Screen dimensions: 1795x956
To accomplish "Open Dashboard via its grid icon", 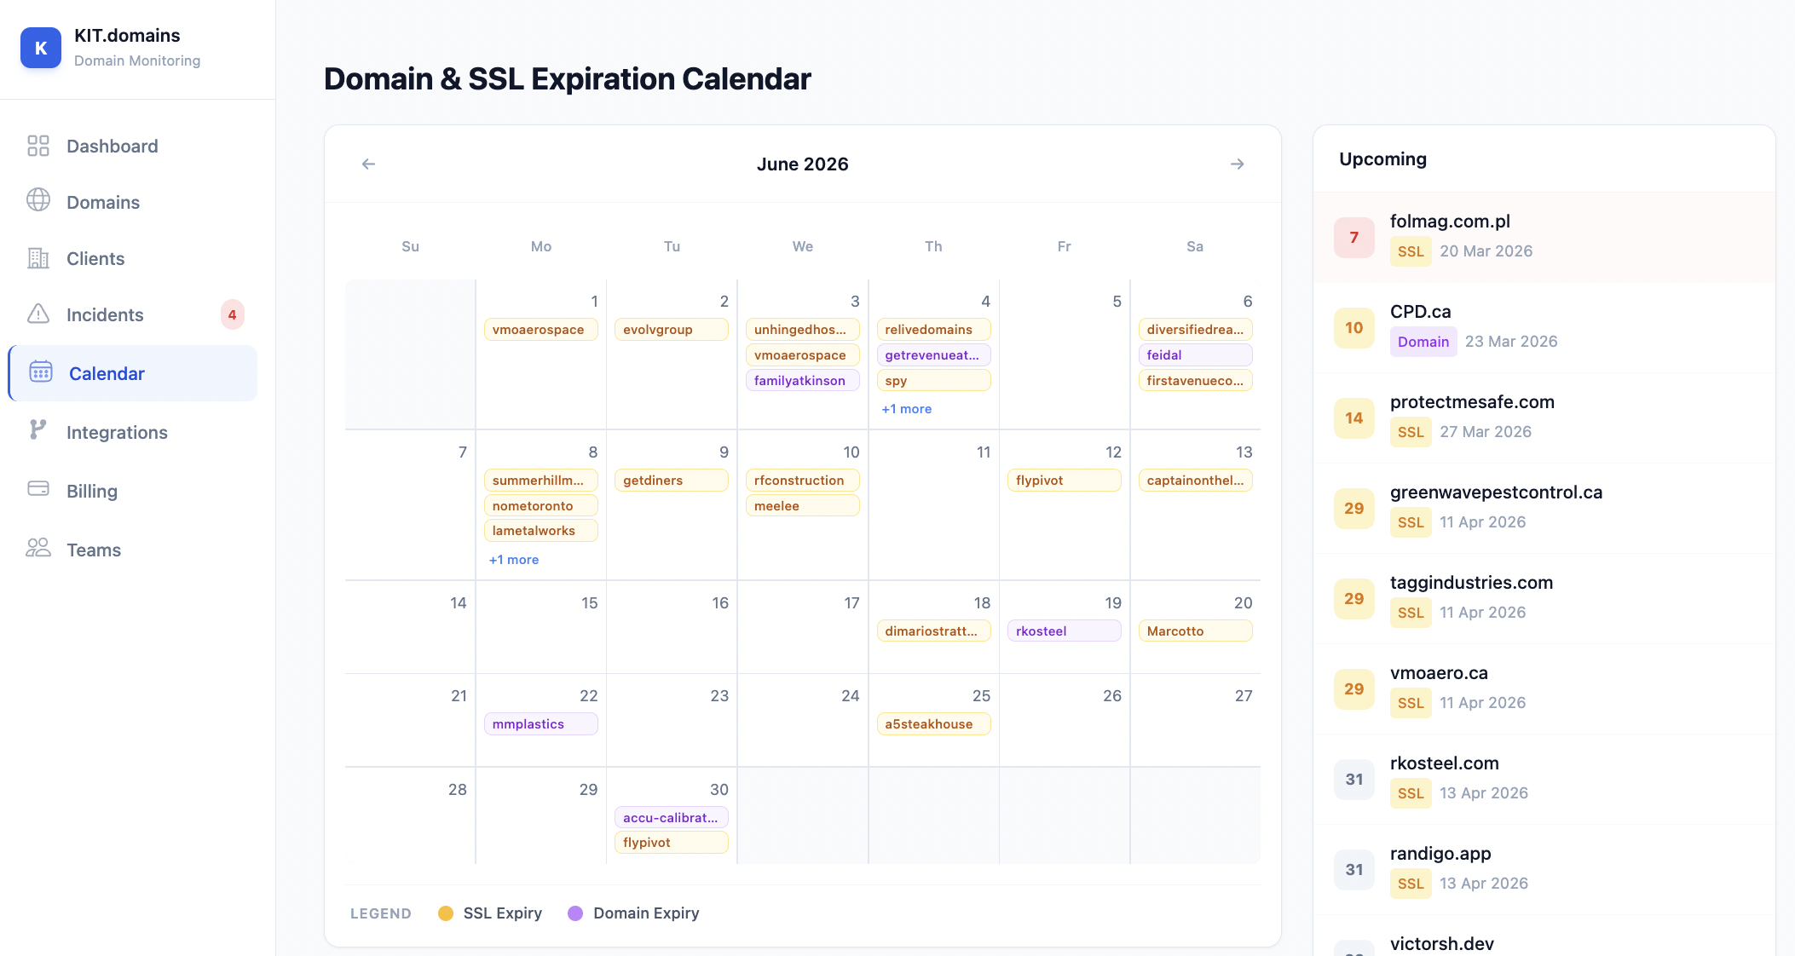I will click(38, 146).
